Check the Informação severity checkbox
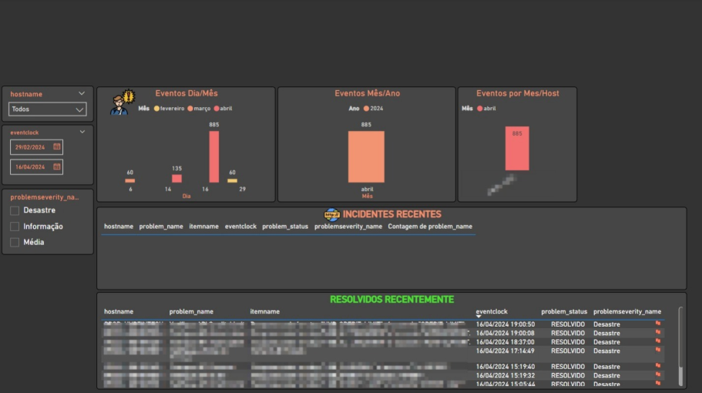This screenshot has width=702, height=393. coord(15,227)
